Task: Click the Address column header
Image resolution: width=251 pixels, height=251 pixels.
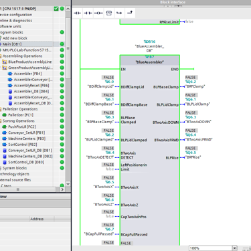Action: (x=37, y=219)
